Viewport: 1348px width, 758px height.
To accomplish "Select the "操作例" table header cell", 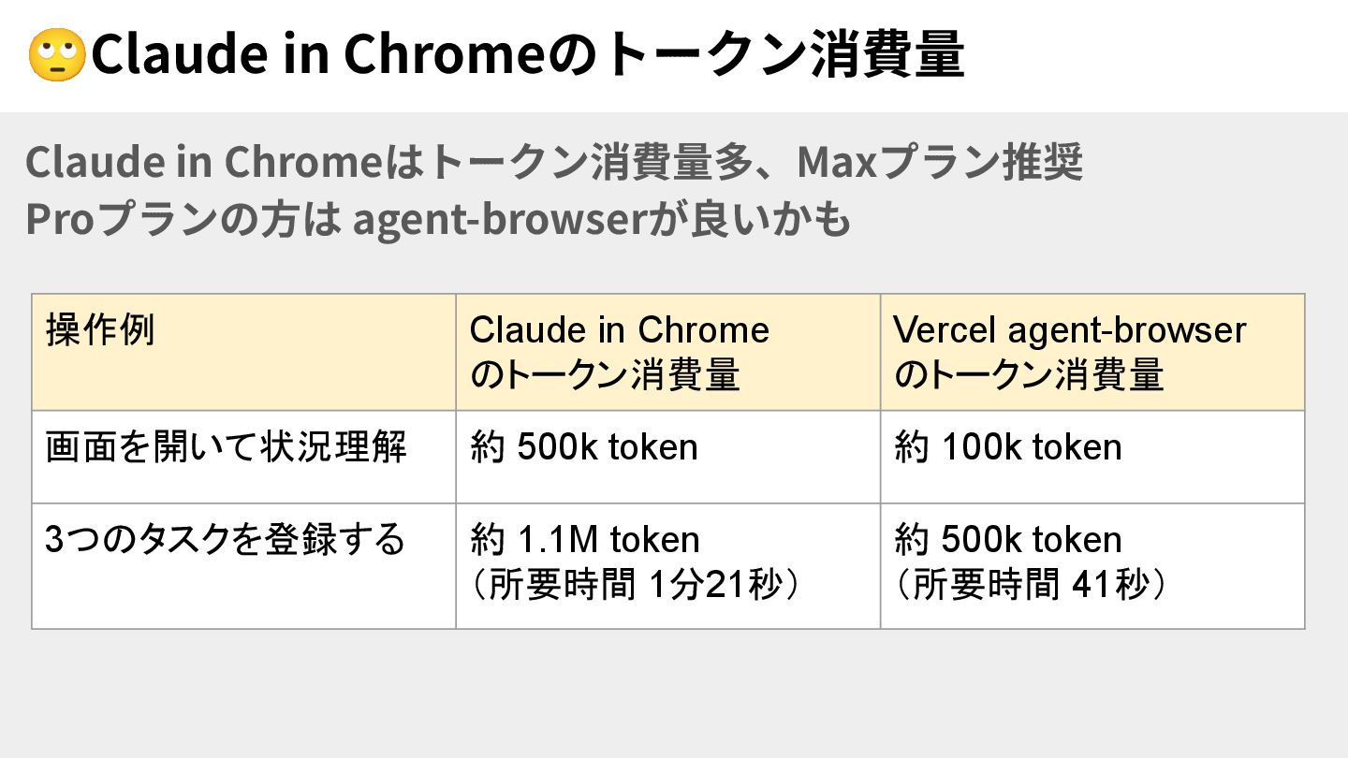I will click(x=100, y=330).
